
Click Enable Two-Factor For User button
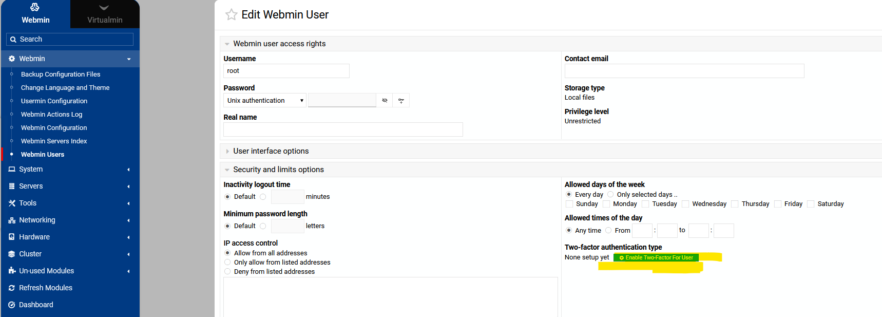(x=656, y=257)
